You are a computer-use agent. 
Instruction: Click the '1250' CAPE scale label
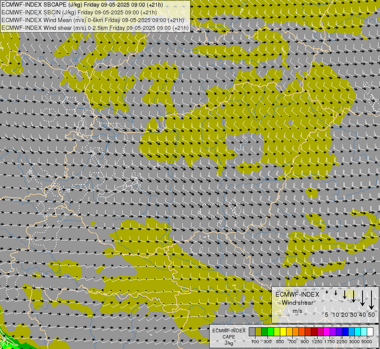pos(317,342)
